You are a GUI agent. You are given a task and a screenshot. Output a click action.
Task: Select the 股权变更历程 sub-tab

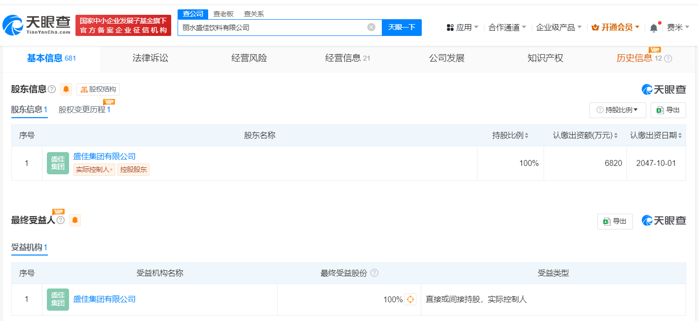[84, 110]
